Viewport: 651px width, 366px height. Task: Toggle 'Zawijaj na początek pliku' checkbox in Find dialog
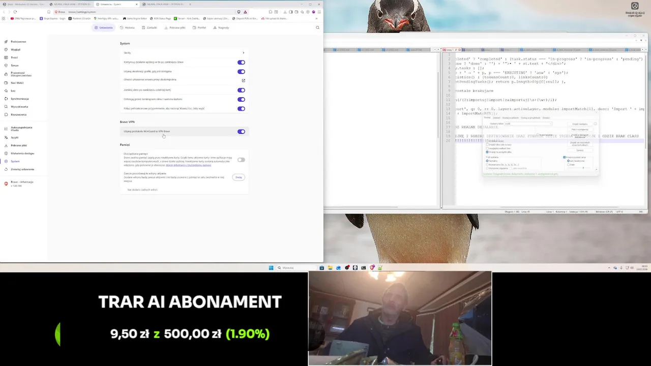(487, 152)
